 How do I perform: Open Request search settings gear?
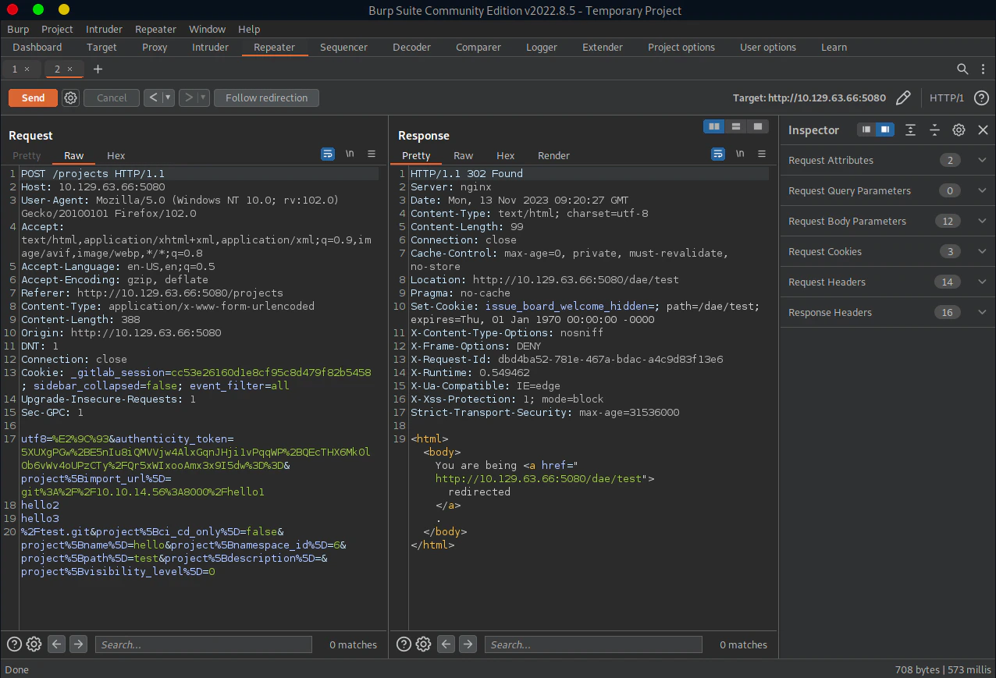pos(34,644)
